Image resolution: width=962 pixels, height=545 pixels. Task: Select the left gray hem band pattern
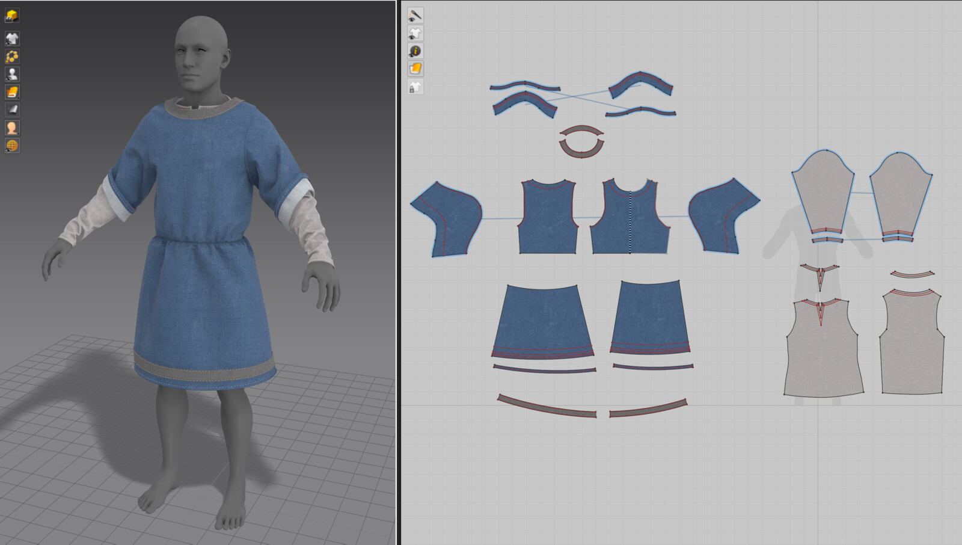[547, 406]
